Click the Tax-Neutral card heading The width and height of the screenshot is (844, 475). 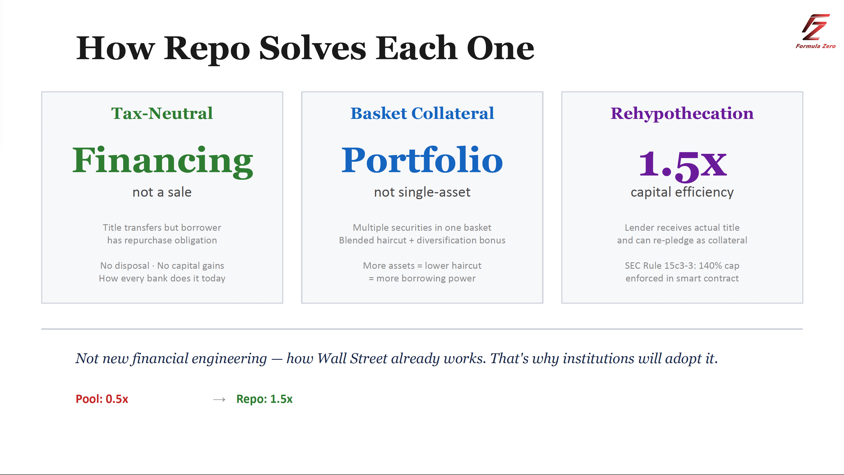coord(162,113)
